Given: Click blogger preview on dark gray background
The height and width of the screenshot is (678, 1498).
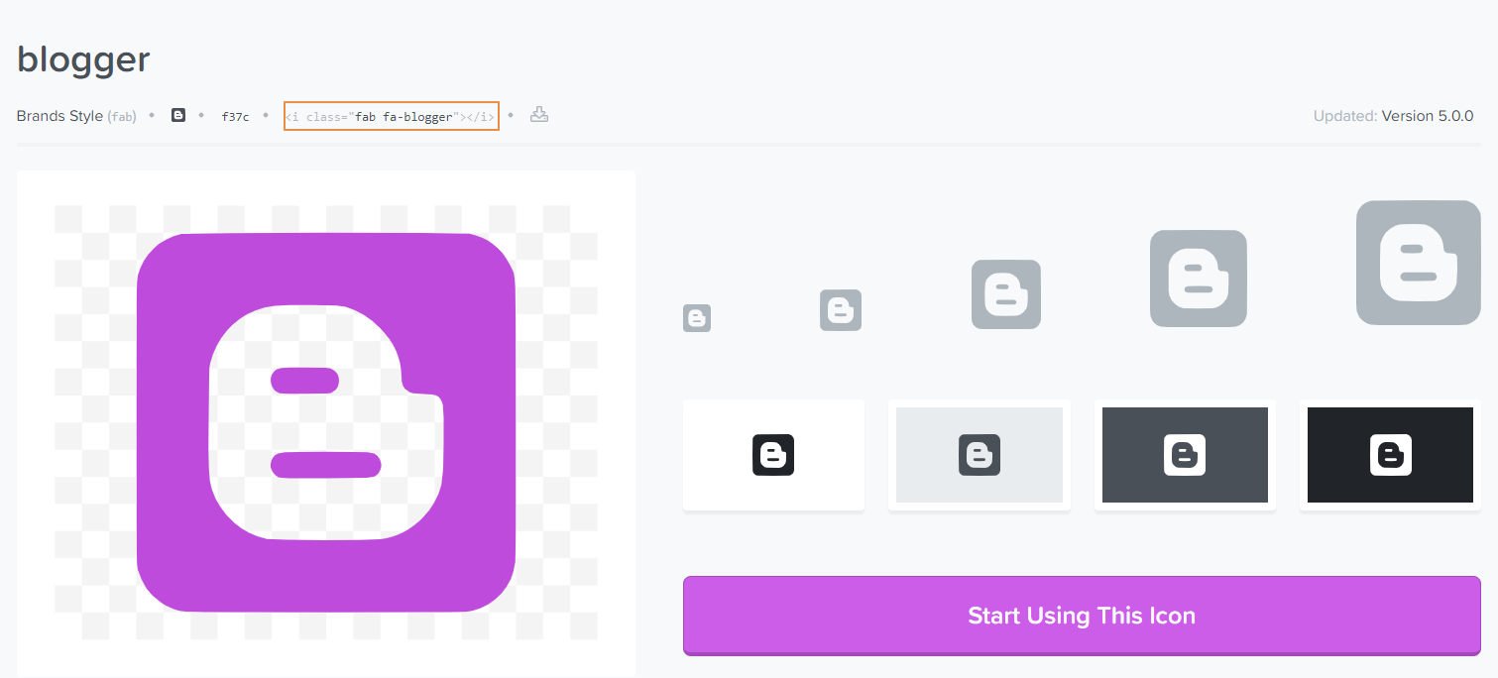Looking at the screenshot, I should click(1185, 455).
